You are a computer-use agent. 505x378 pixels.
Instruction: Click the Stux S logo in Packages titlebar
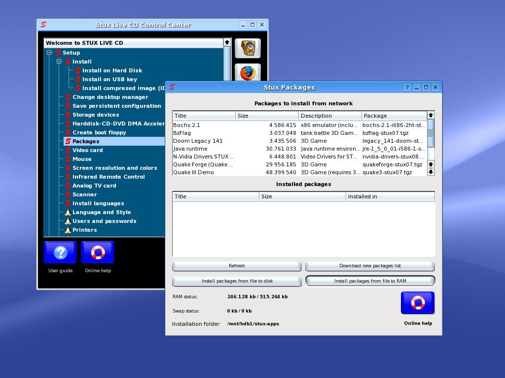[x=172, y=87]
